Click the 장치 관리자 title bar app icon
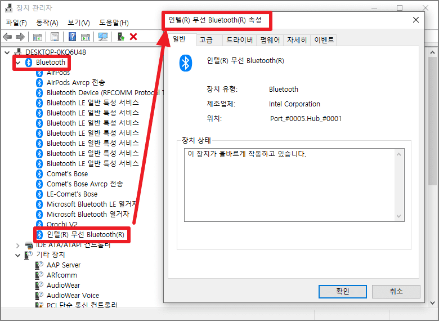Image resolution: width=439 pixels, height=321 pixels. [8, 8]
